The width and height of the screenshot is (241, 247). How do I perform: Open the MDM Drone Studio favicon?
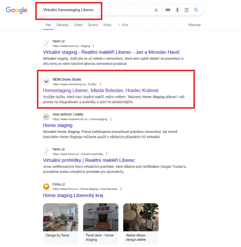[47, 82]
